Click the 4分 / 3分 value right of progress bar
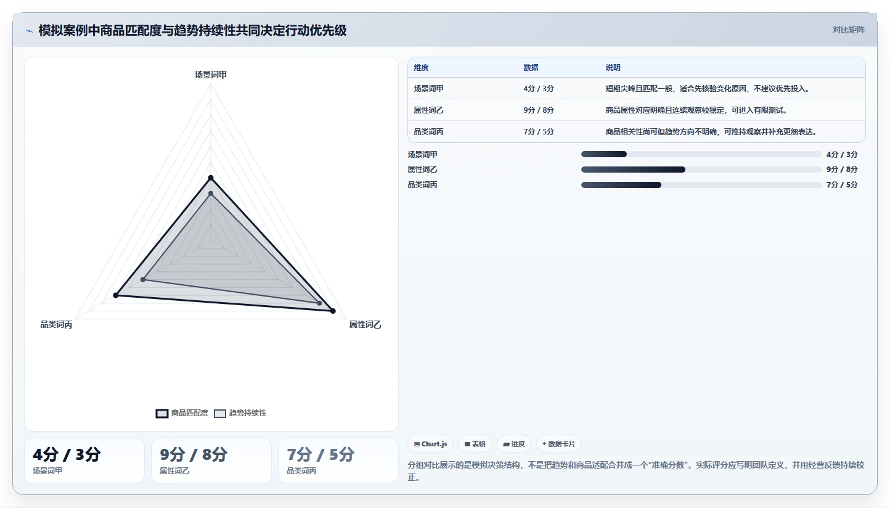The width and height of the screenshot is (890, 508). [x=842, y=155]
